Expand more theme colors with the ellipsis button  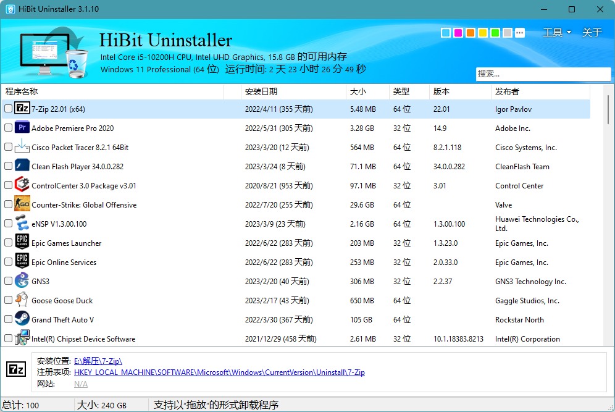[520, 32]
